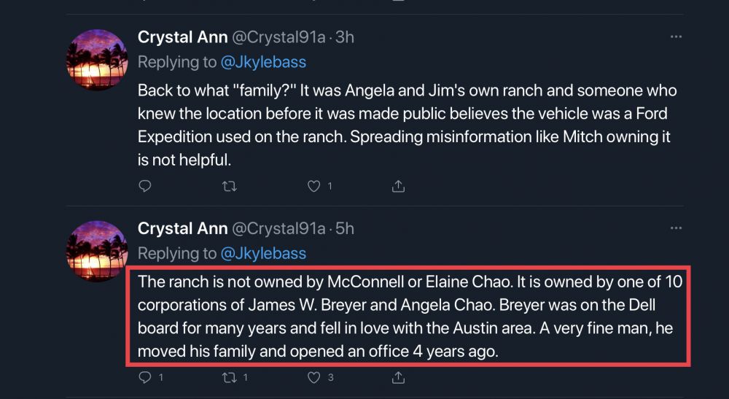Share the 5h tweet about James Breyer
Viewport: 729px width, 399px height.
coord(398,377)
